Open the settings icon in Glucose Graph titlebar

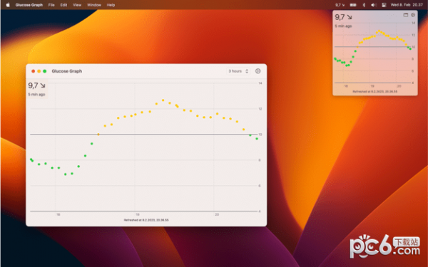(258, 71)
